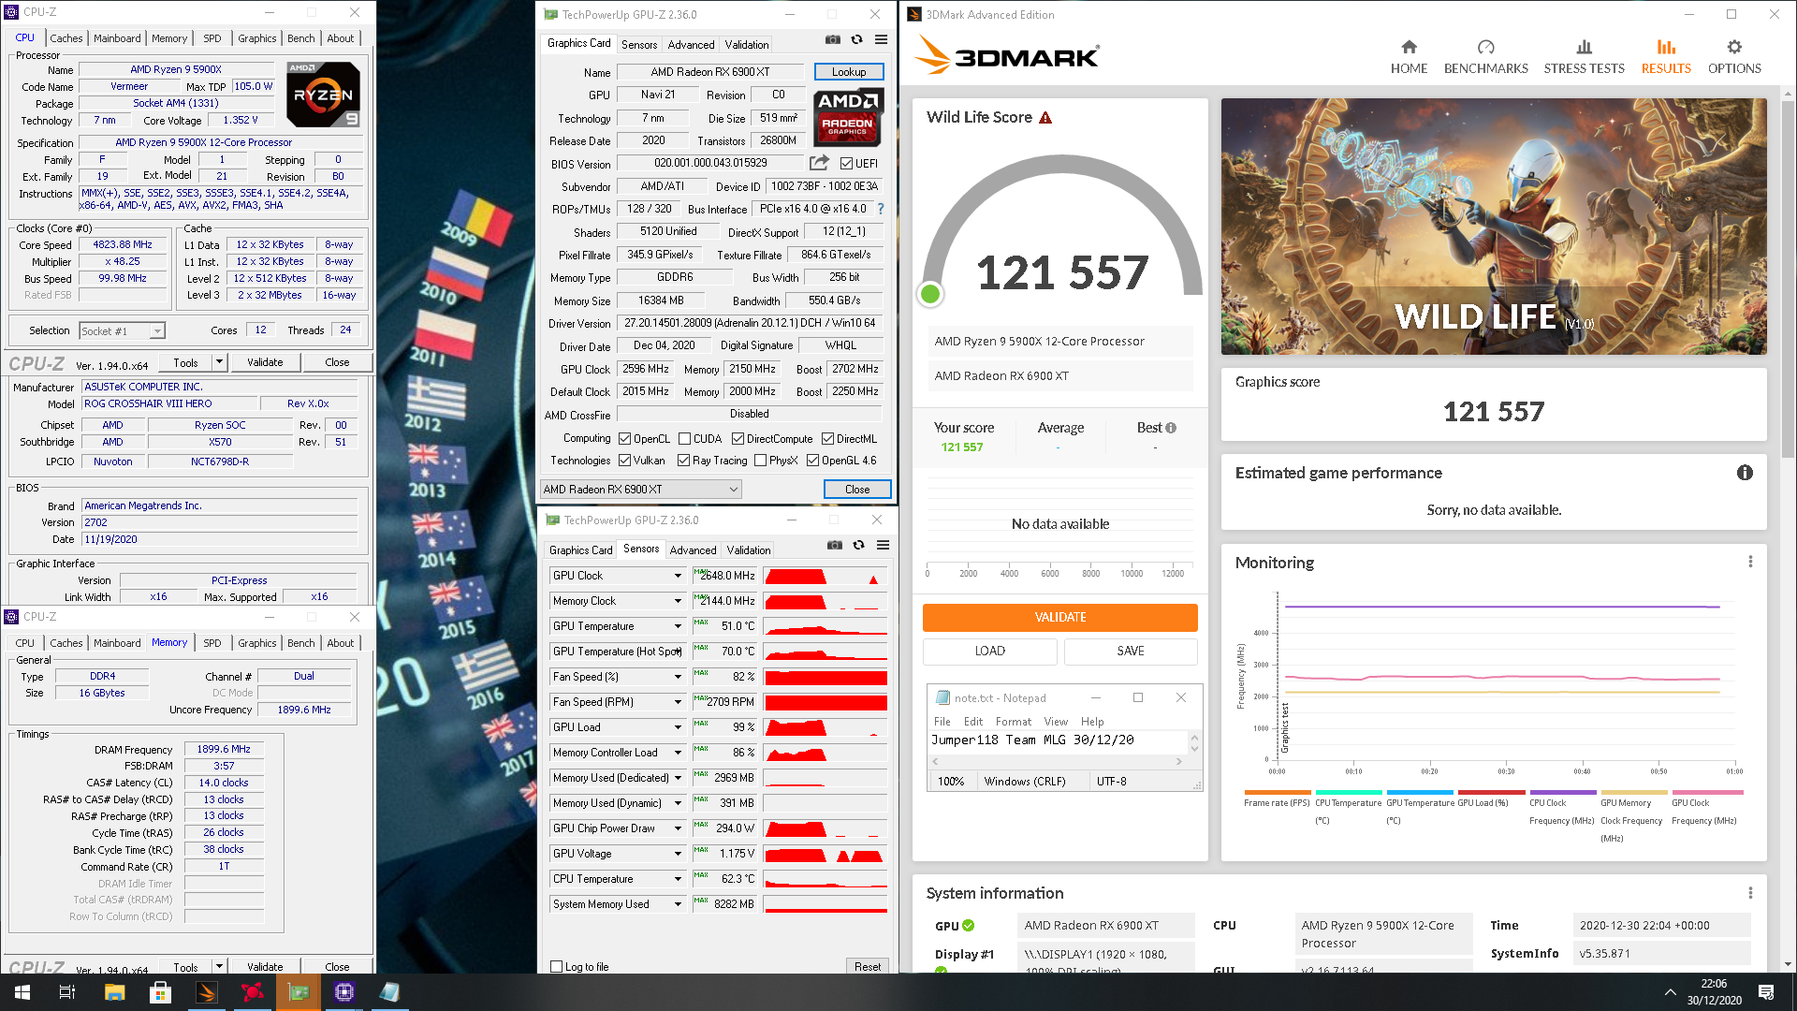Open hamburger menu in upper GPU-Z window
The height and width of the screenshot is (1011, 1797).
[881, 39]
